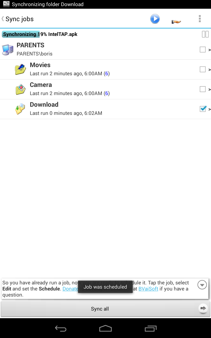Check the PARENTS checkbox
This screenshot has height=338, width=211.
point(203,49)
